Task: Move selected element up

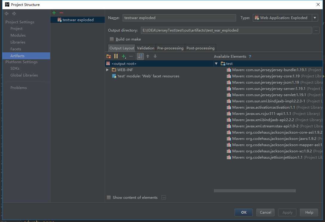Action: [148, 56]
